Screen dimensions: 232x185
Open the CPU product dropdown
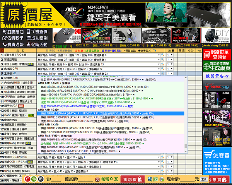click(x=99, y=69)
